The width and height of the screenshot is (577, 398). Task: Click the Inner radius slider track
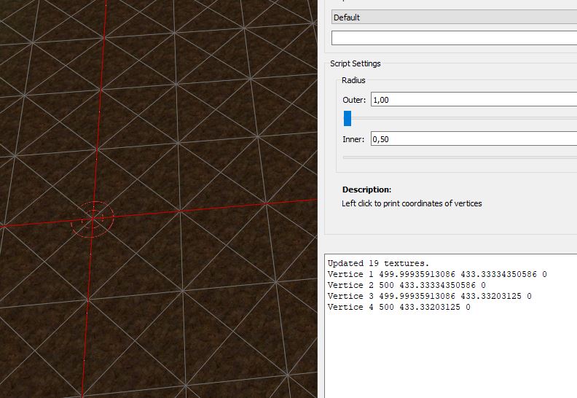coord(460,157)
